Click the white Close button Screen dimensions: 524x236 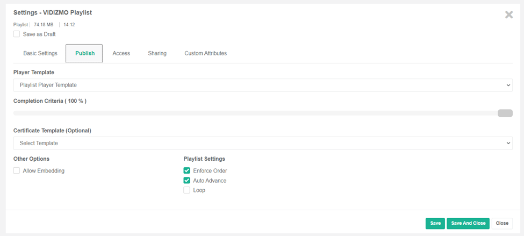(x=502, y=223)
